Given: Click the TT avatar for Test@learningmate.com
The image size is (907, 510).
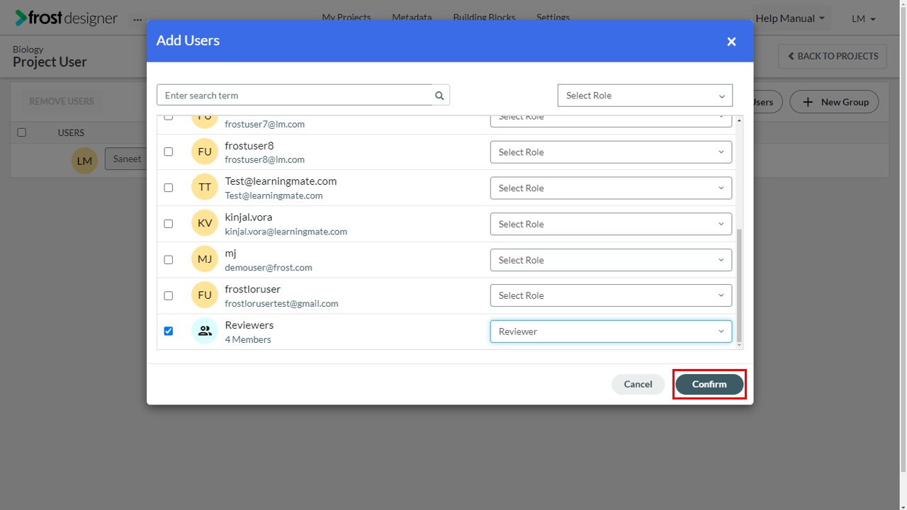Looking at the screenshot, I should (x=205, y=188).
